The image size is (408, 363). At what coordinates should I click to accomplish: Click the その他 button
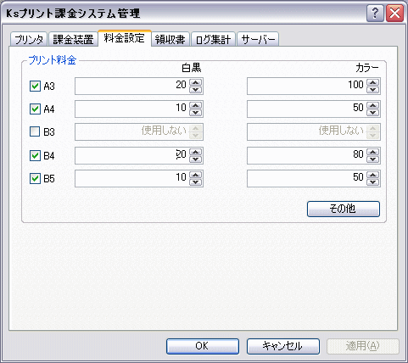(x=344, y=209)
